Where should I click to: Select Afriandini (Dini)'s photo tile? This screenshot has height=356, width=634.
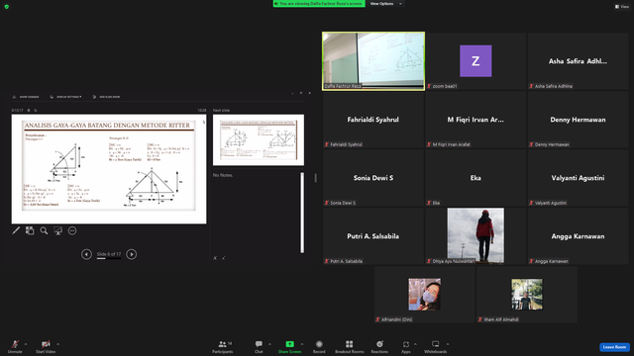[x=425, y=295]
